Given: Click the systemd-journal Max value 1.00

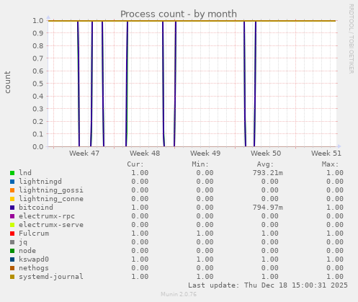Looking at the screenshot, I should (x=335, y=277).
